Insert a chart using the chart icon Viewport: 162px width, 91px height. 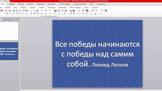point(55,11)
